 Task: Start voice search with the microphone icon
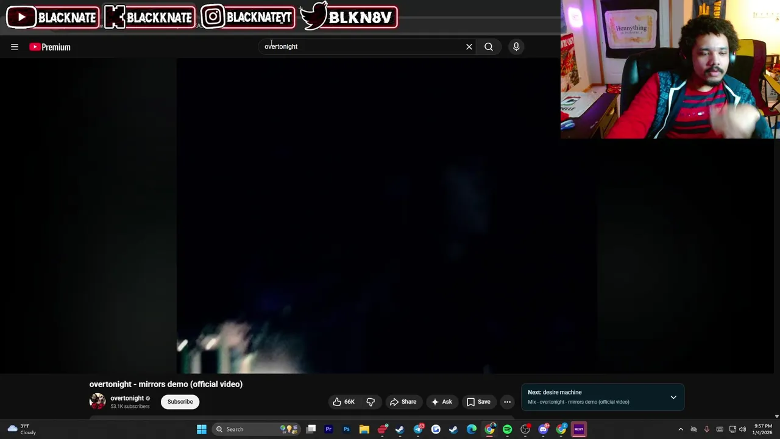(x=516, y=46)
